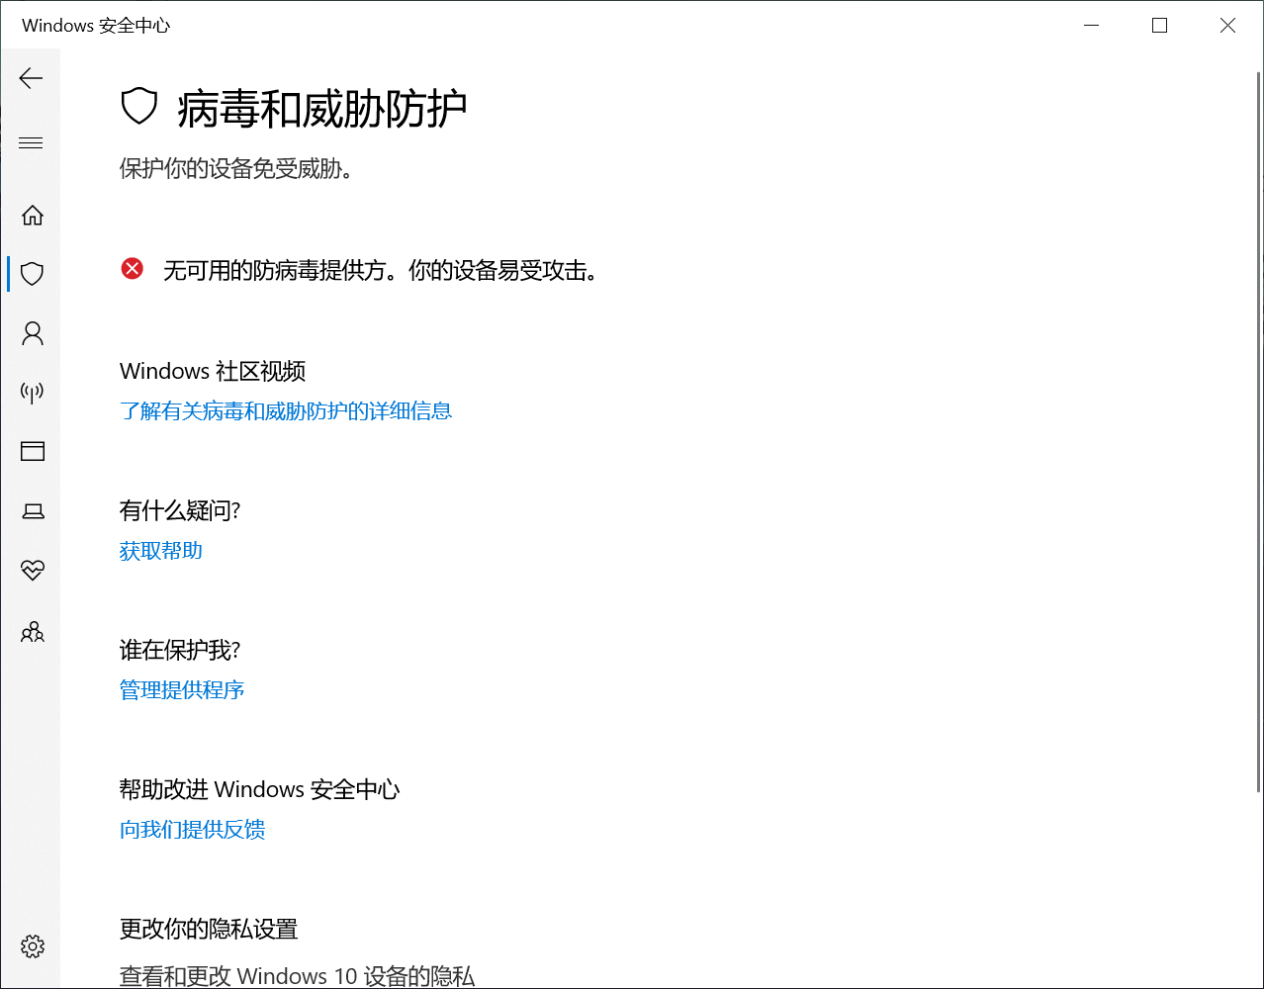The width and height of the screenshot is (1264, 989).
Task: Click the red error status icon
Action: (x=133, y=268)
